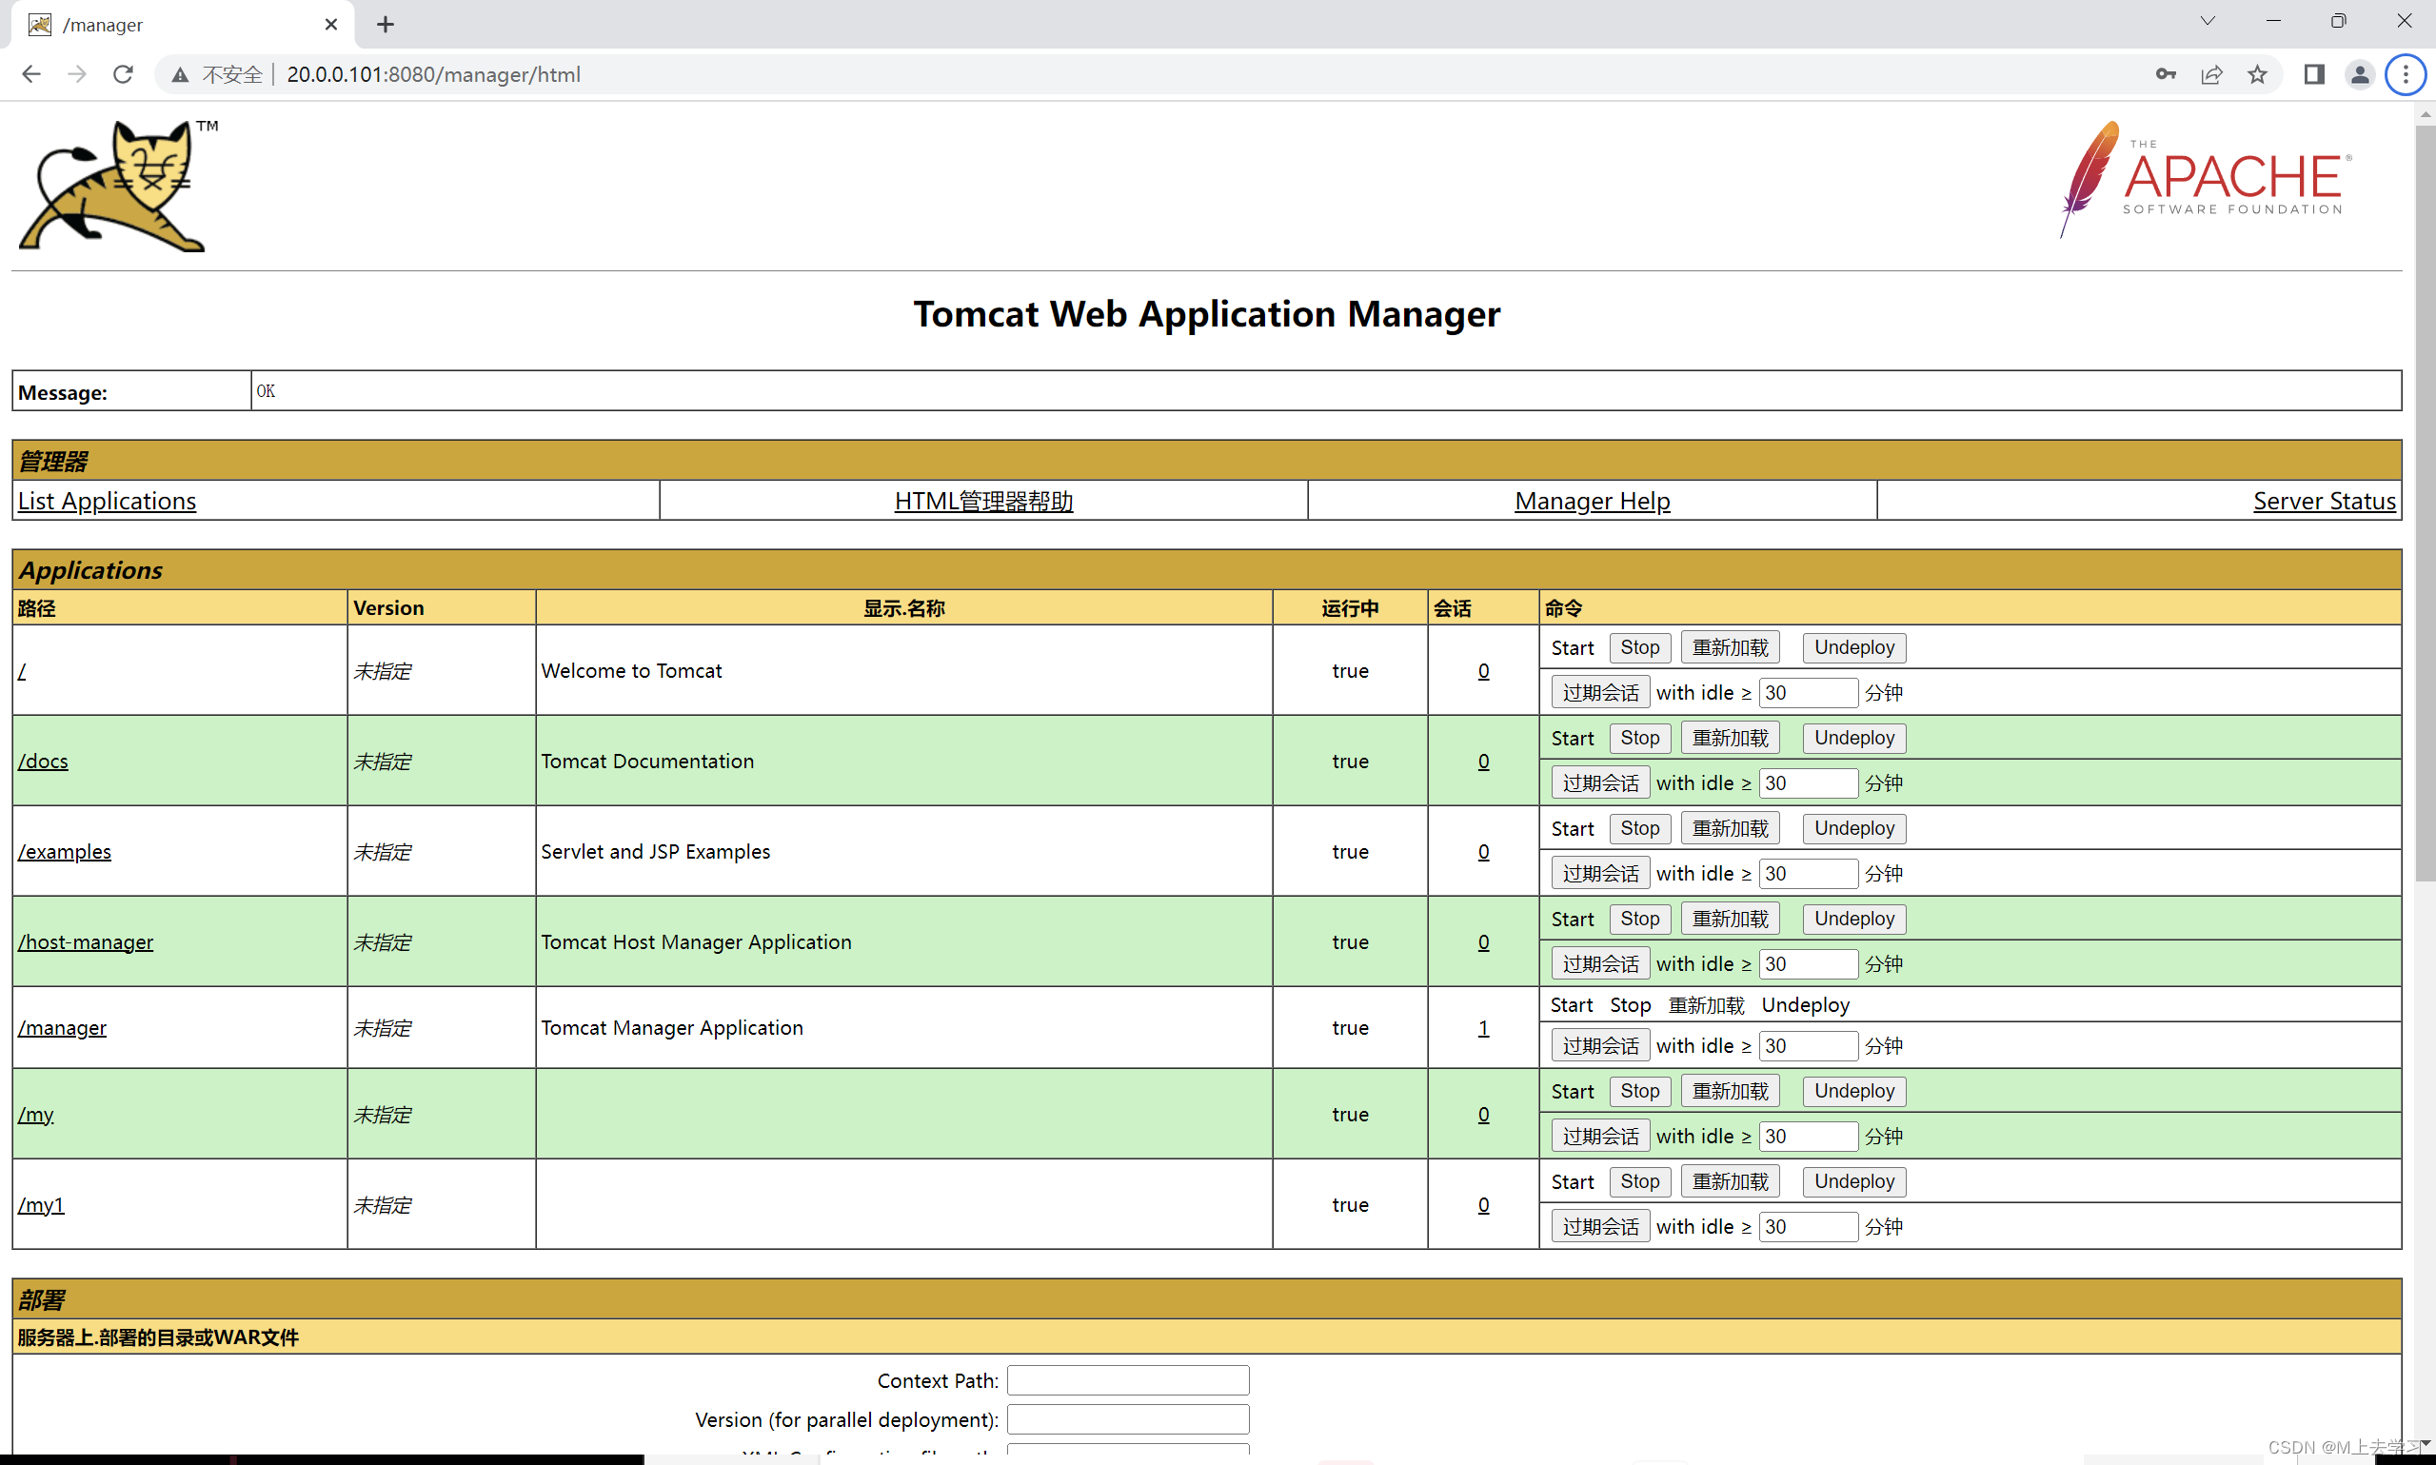Viewport: 2436px width, 1465px height.
Task: Open the /manager application path
Action: click(61, 1028)
